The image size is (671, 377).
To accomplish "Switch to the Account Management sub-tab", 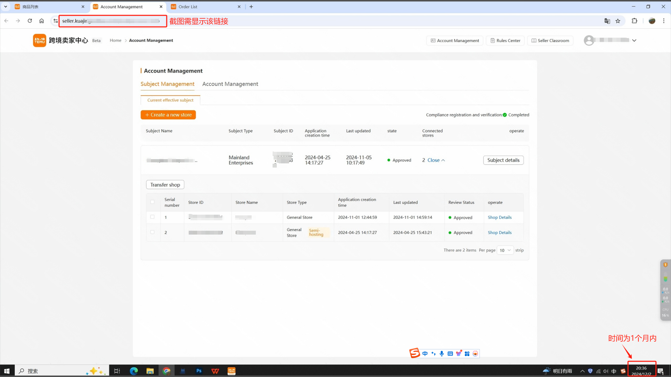I will [230, 84].
